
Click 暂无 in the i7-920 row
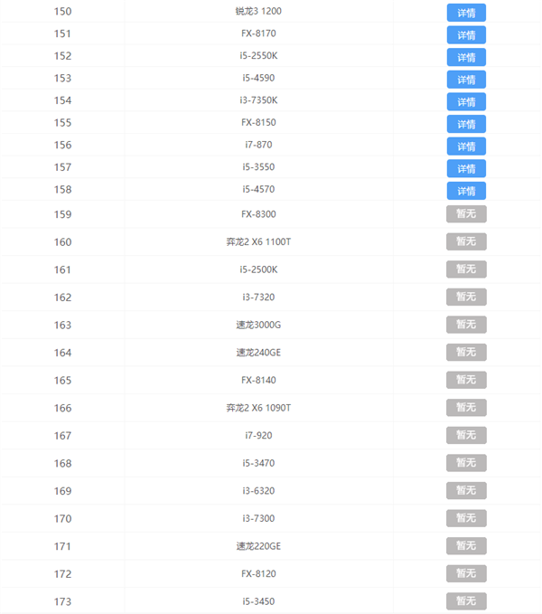point(466,435)
